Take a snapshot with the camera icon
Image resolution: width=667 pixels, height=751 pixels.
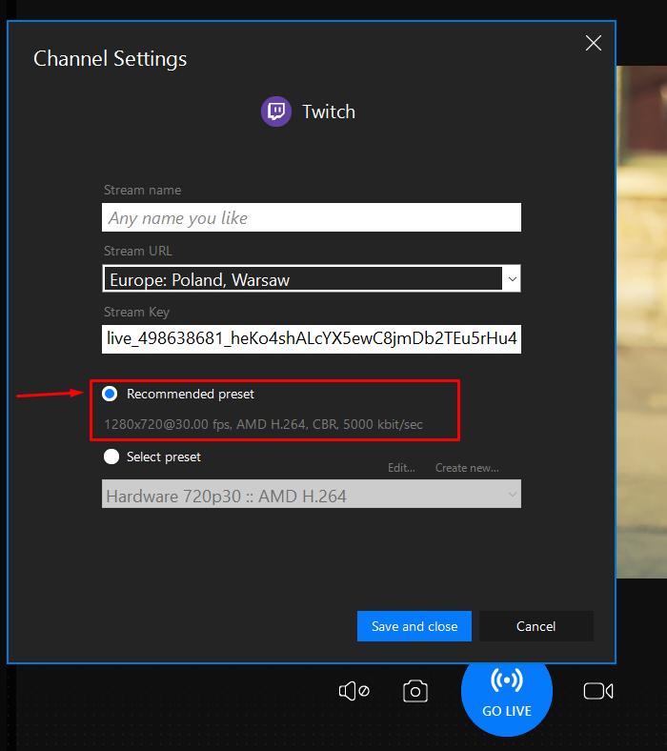tap(415, 691)
